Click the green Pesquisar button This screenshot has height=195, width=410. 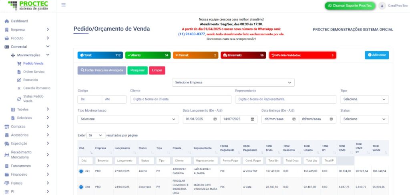[137, 70]
